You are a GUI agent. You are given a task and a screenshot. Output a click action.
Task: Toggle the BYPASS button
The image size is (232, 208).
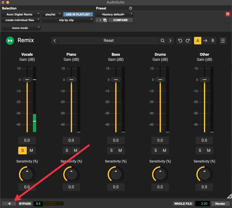click(25, 204)
